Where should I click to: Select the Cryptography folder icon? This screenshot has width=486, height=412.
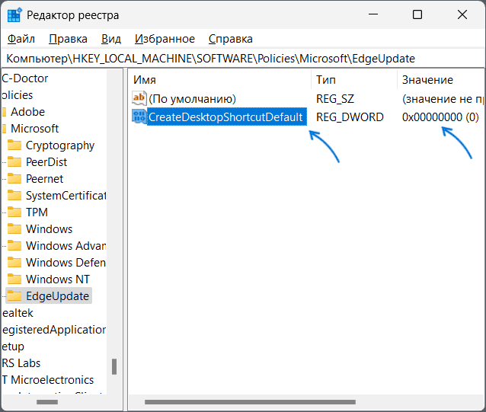coord(14,145)
